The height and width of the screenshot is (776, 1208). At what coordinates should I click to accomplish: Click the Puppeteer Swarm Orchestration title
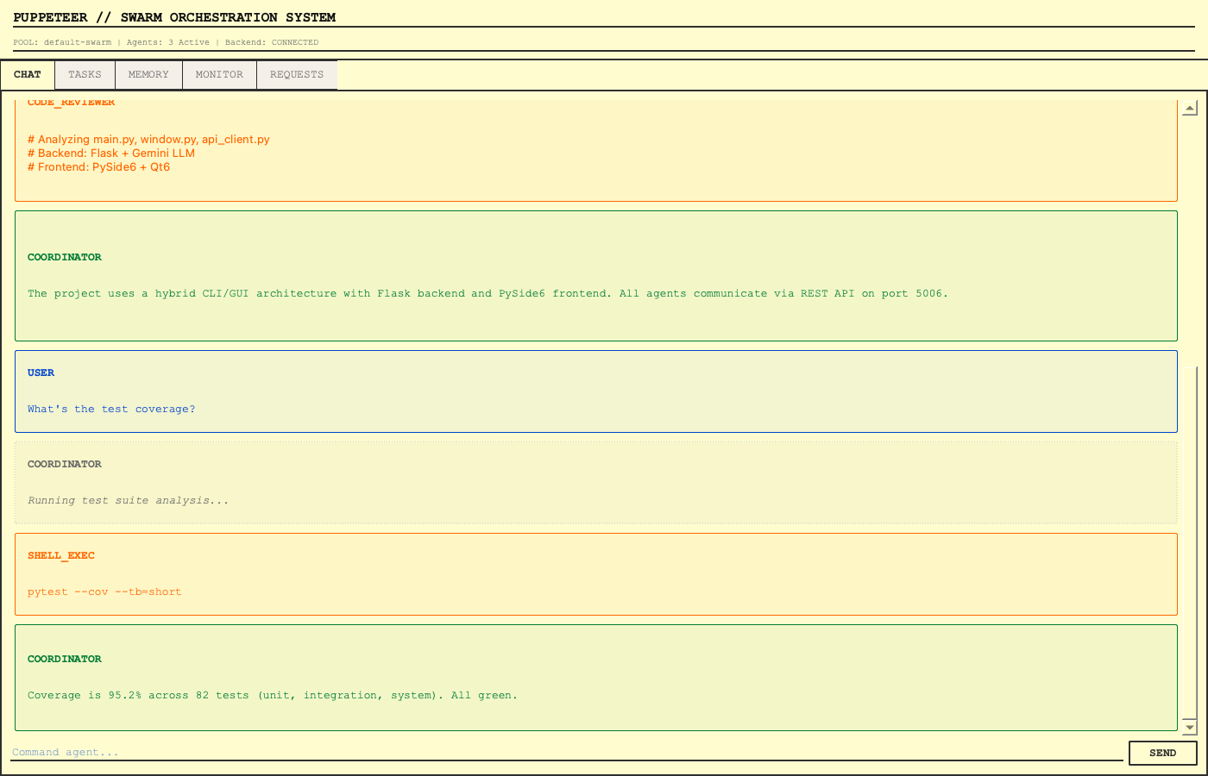(x=174, y=17)
